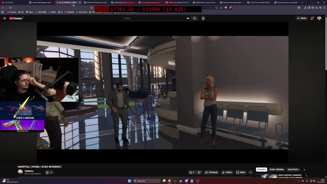327x184 pixels.
Task: Open the subscription notification bell dropdown
Action: (x=49, y=172)
